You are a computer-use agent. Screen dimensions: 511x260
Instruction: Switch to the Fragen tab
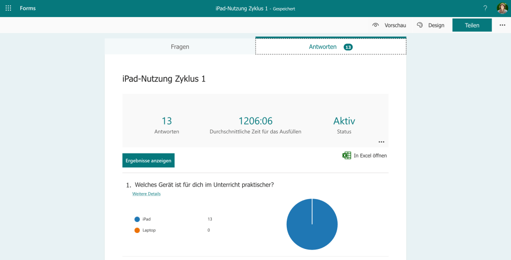tap(180, 46)
